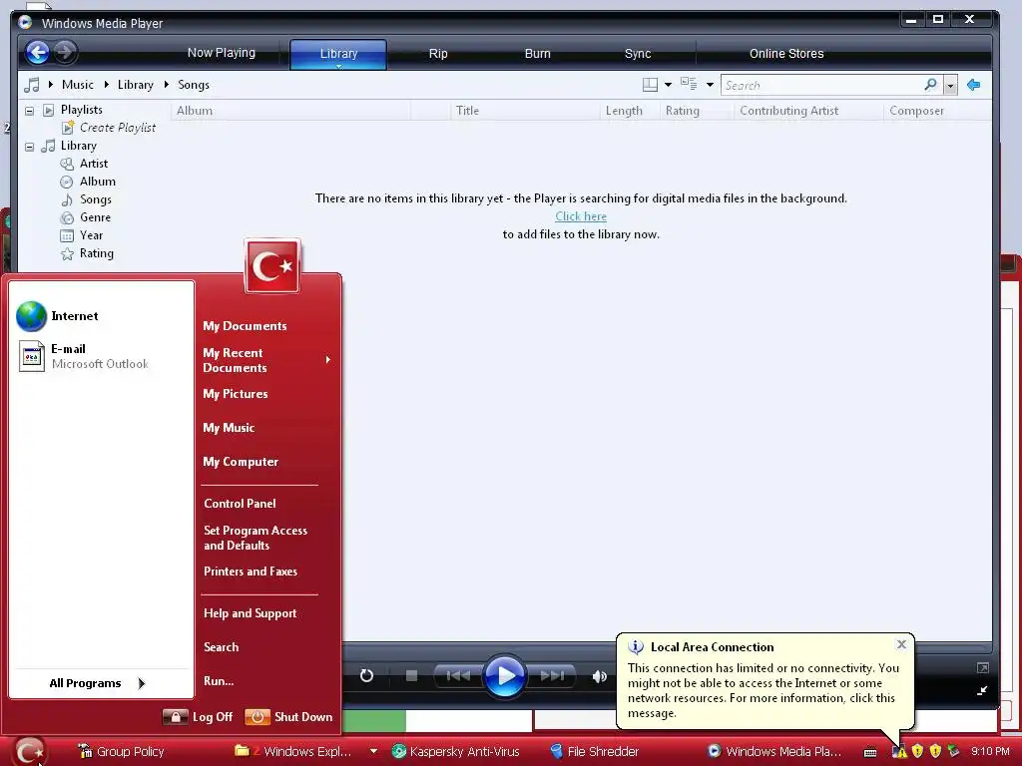Open the search box dropdown arrow
Screen dimensions: 1022x766
pos(950,86)
